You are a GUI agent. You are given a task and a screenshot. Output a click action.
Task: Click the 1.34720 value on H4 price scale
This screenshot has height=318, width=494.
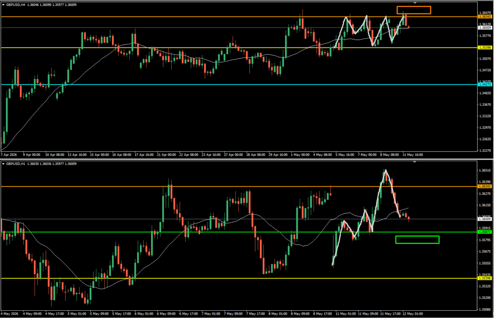pos(485,70)
